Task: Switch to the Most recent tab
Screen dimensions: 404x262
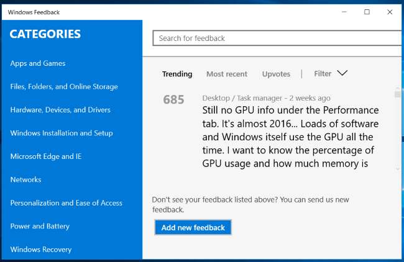Action: click(x=227, y=74)
